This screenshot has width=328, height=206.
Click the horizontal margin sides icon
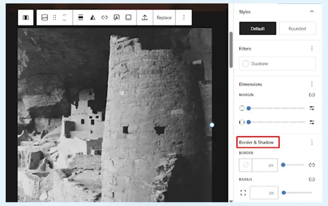pos(242,122)
